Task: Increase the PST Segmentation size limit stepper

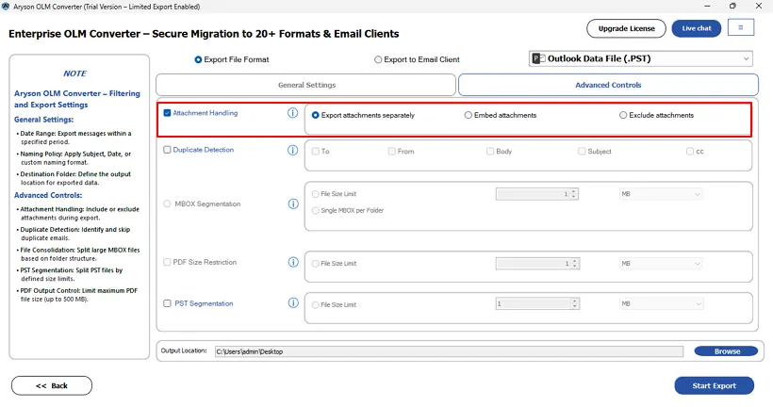Action: click(x=573, y=301)
